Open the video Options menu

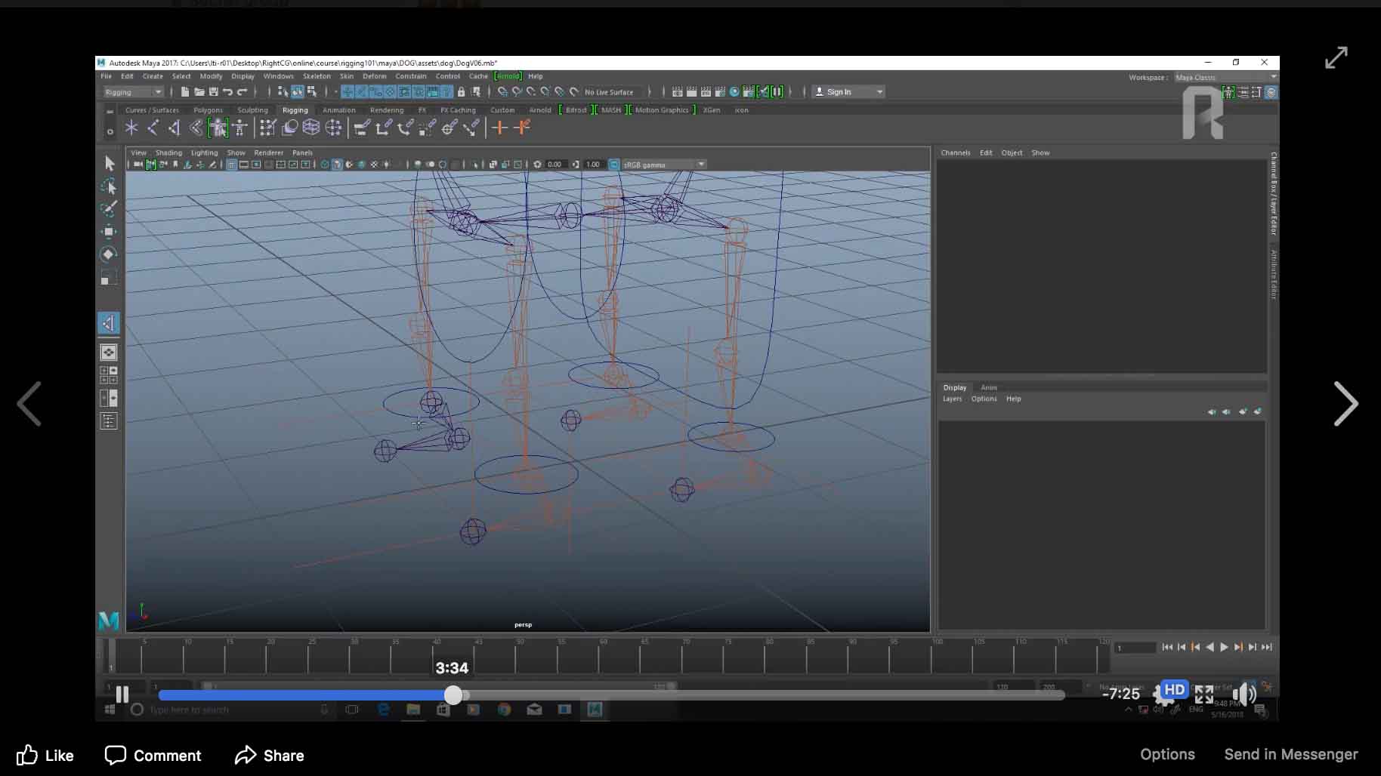tap(1167, 754)
